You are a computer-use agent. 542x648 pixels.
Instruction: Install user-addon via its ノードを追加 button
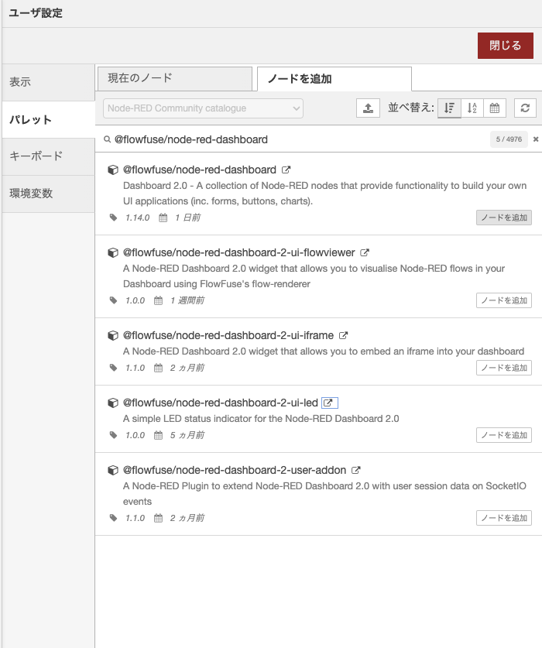click(x=503, y=518)
